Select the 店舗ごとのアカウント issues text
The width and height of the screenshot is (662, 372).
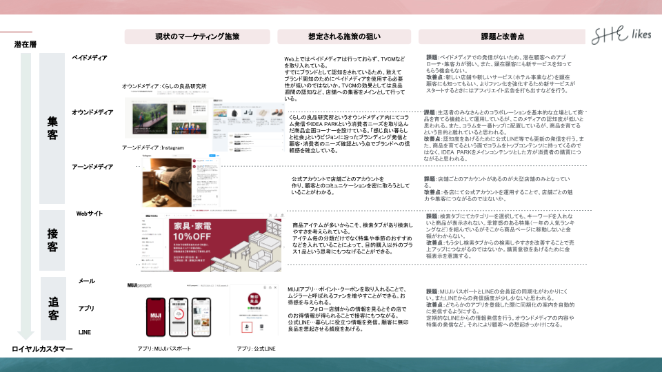[498, 189]
